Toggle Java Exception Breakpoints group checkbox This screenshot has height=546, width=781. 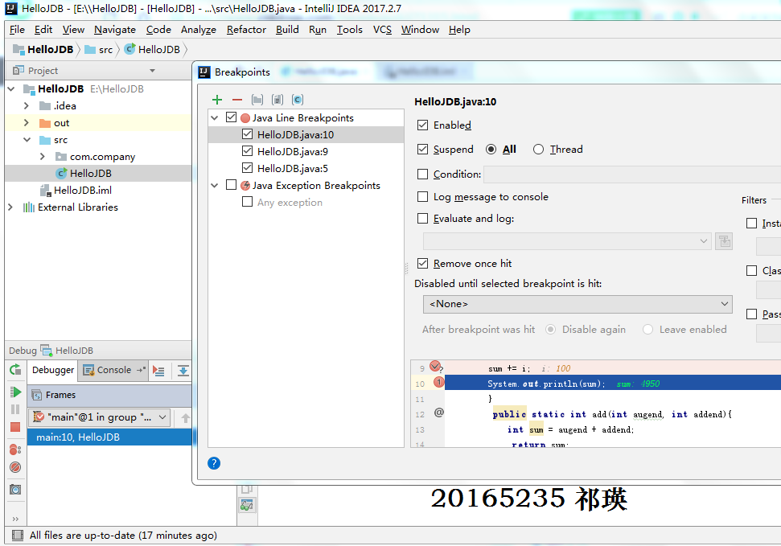click(231, 185)
